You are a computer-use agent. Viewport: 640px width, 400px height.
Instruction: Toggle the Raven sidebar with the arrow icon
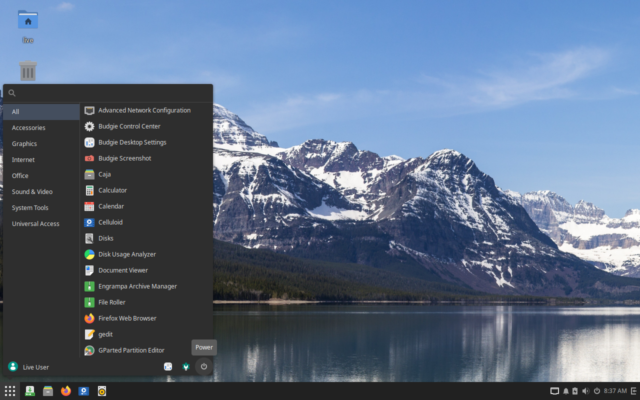(633, 391)
